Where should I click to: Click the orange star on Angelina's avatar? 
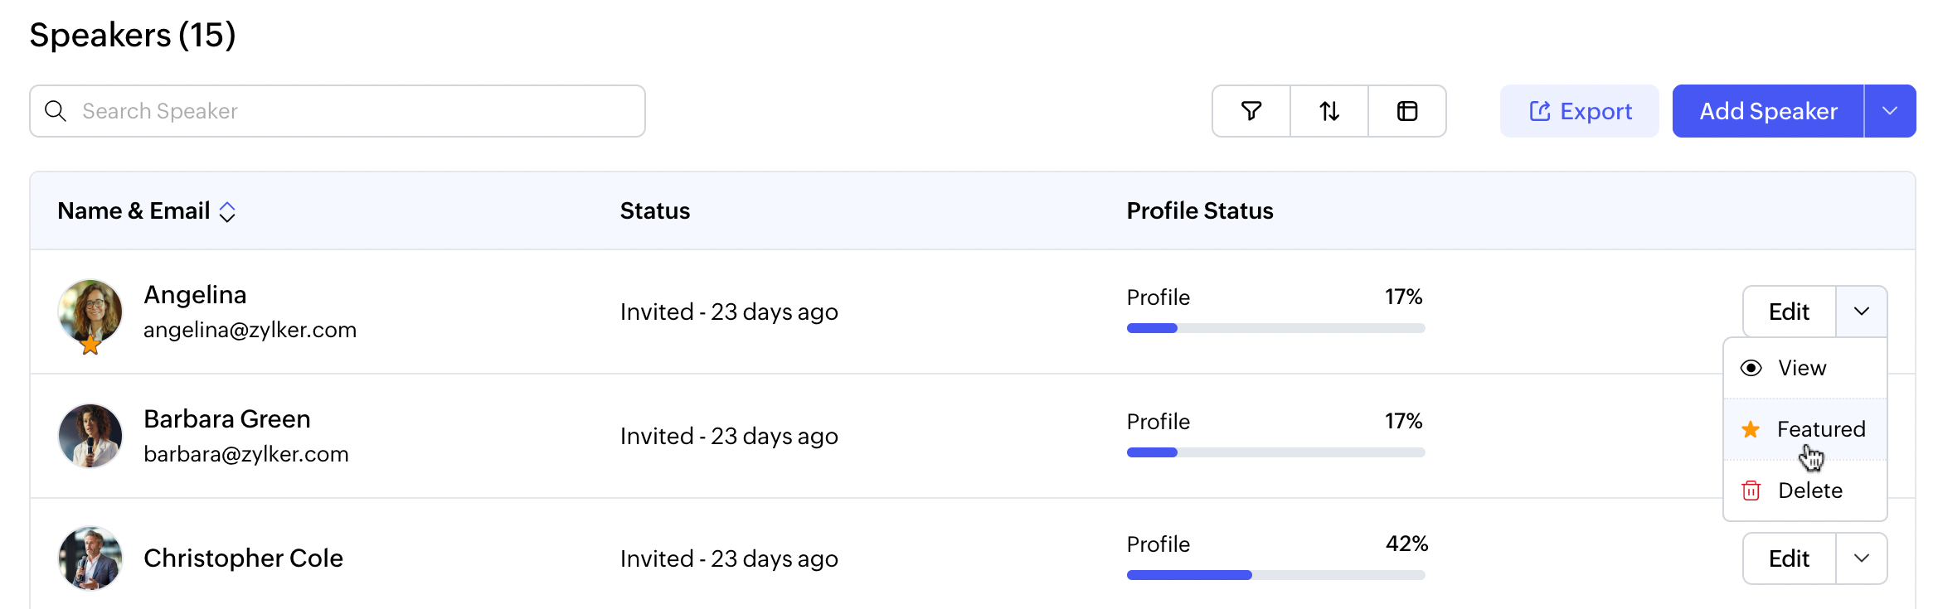(90, 345)
